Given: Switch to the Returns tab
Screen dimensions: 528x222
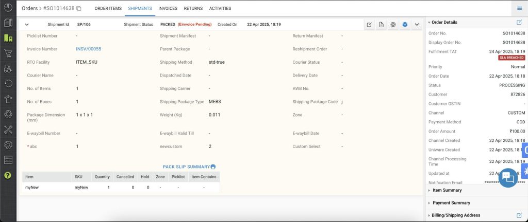Looking at the screenshot, I should (193, 9).
